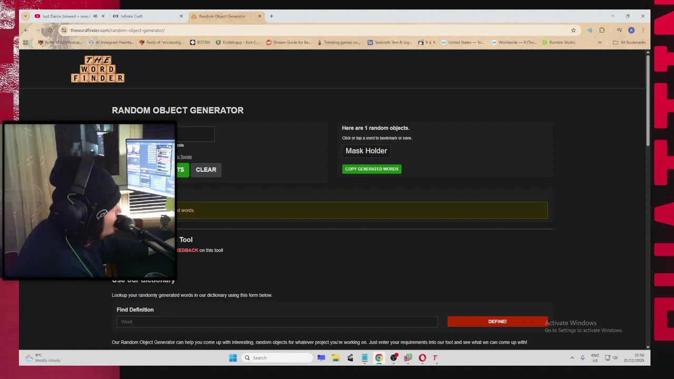The width and height of the screenshot is (674, 379).
Task: Open the Worldwide X trends bookmark
Action: click(x=514, y=43)
